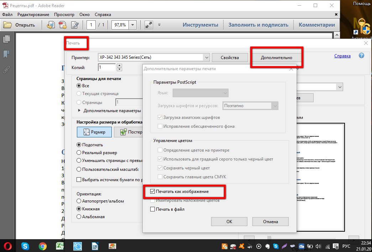Viewport: 372px width, 252px height.
Task: Check the 'Печать в файл' checkbox
Action: 153,209
